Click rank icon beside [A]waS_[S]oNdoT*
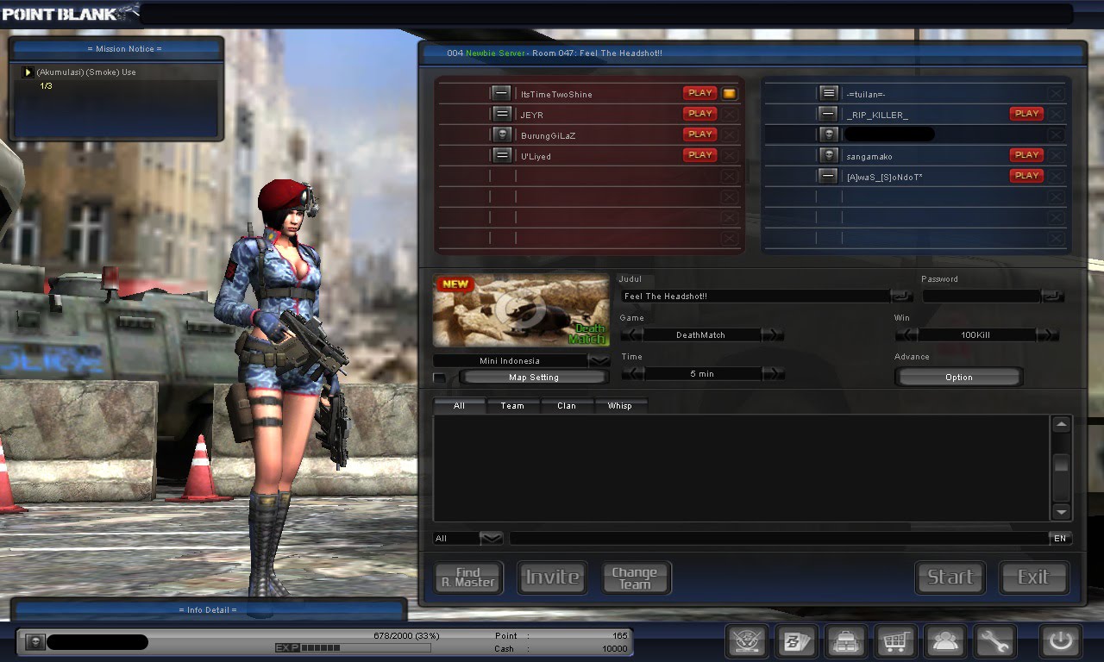1104x662 pixels. 829,176
